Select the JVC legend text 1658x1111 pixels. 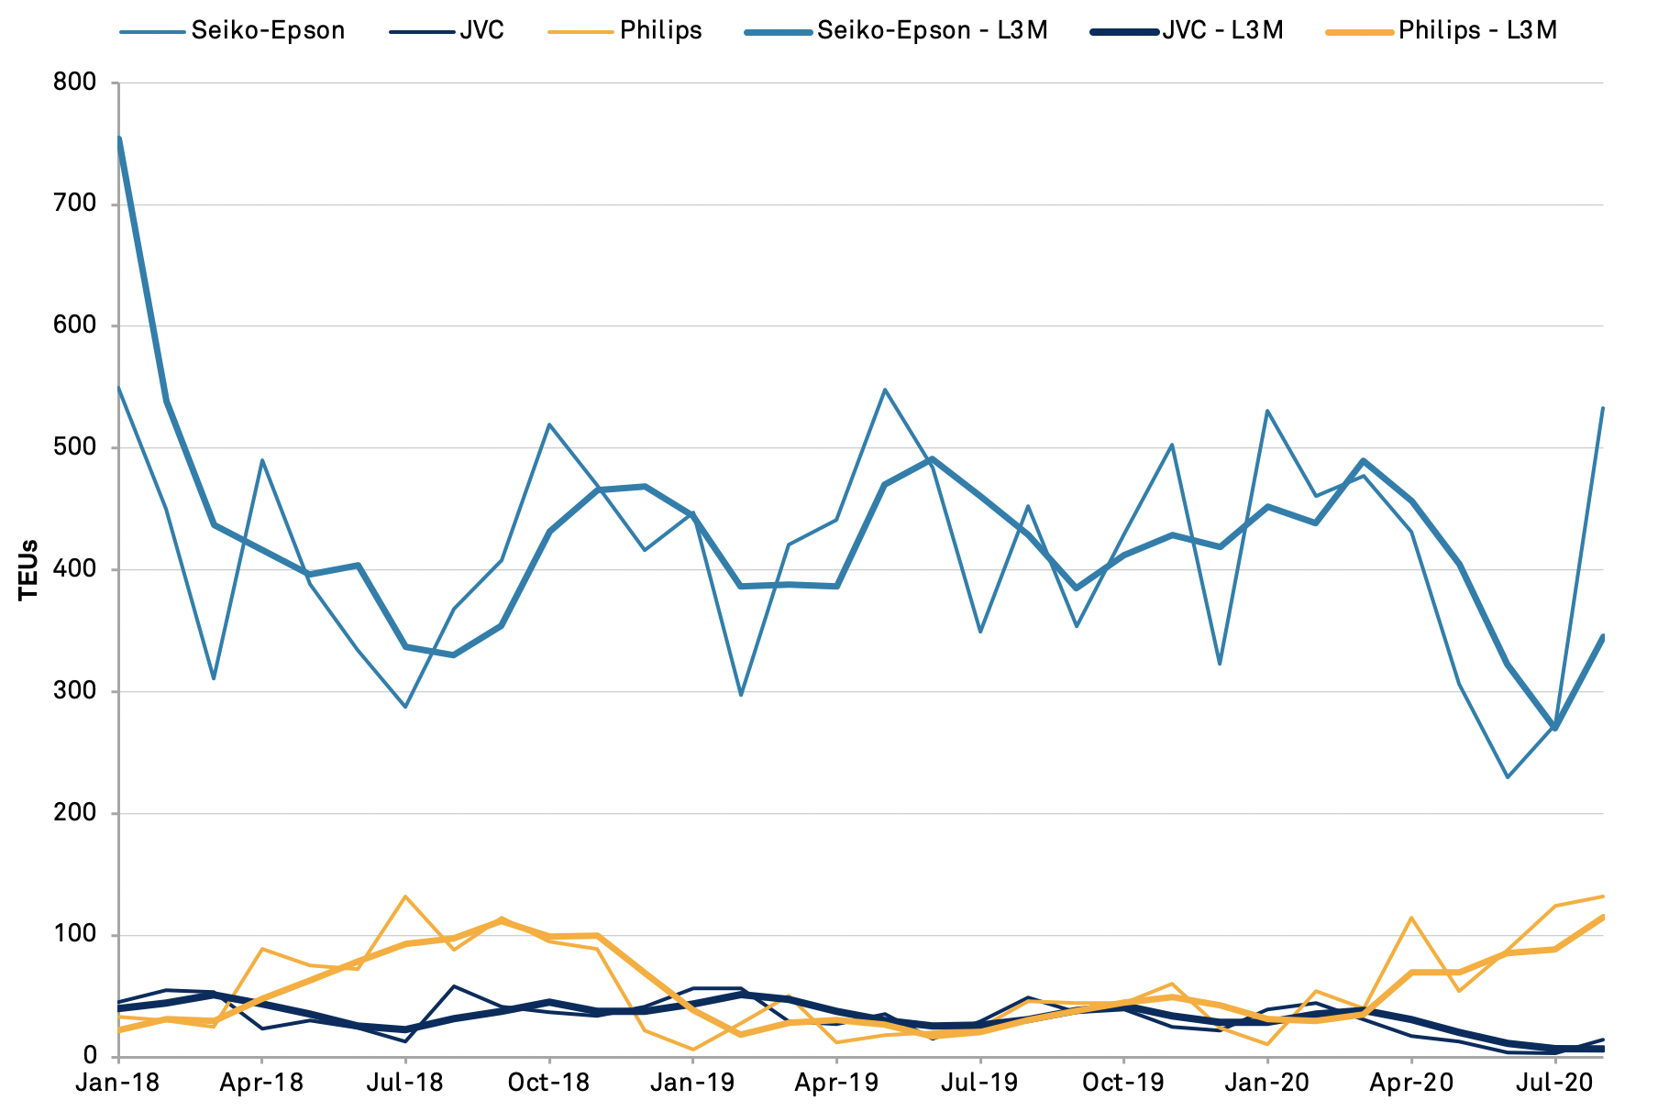[481, 31]
